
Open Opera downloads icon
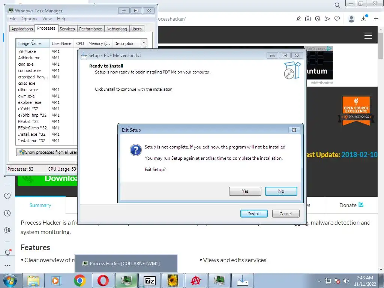click(364, 18)
